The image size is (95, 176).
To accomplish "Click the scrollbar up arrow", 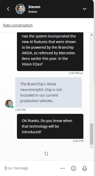I will point(91,35).
